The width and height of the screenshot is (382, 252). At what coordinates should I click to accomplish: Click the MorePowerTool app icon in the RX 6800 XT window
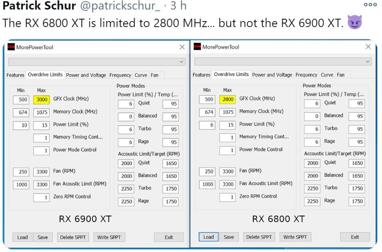pyautogui.click(x=197, y=47)
